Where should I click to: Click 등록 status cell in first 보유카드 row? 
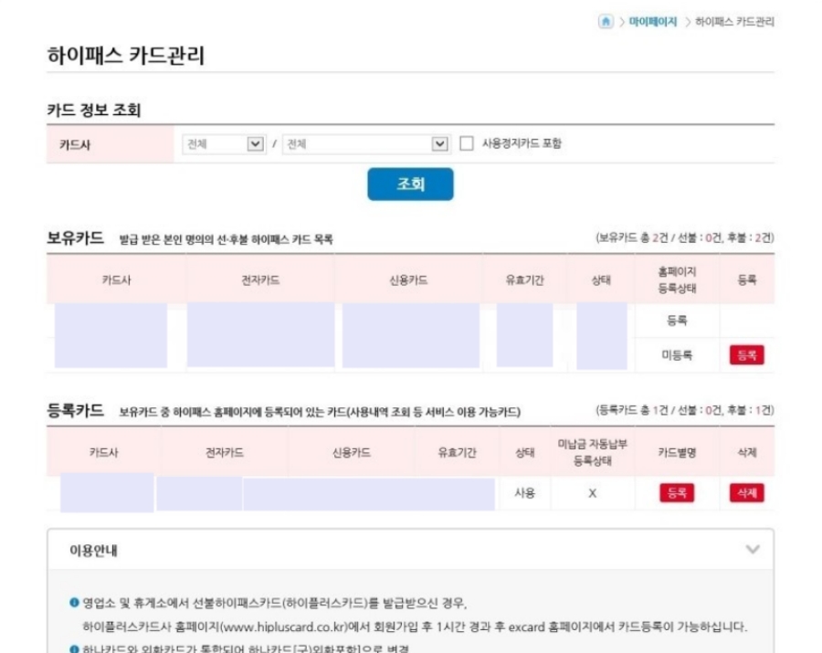click(677, 321)
